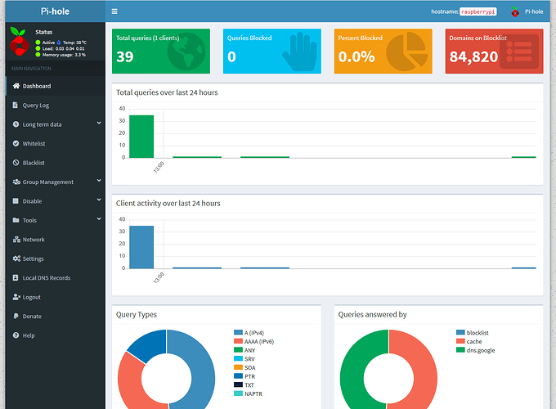This screenshot has height=409, width=556.
Task: Click the list icon on Domains on Blocklist card
Action: click(x=519, y=52)
